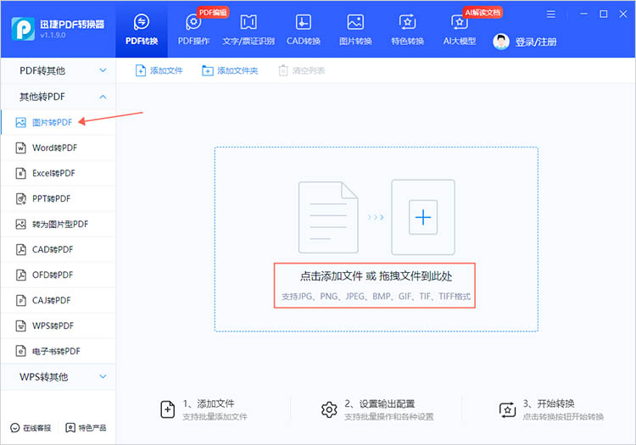Click the 迅捷PDF转换器 logo icon
Viewport: 636px width, 445px height.
pos(23,29)
